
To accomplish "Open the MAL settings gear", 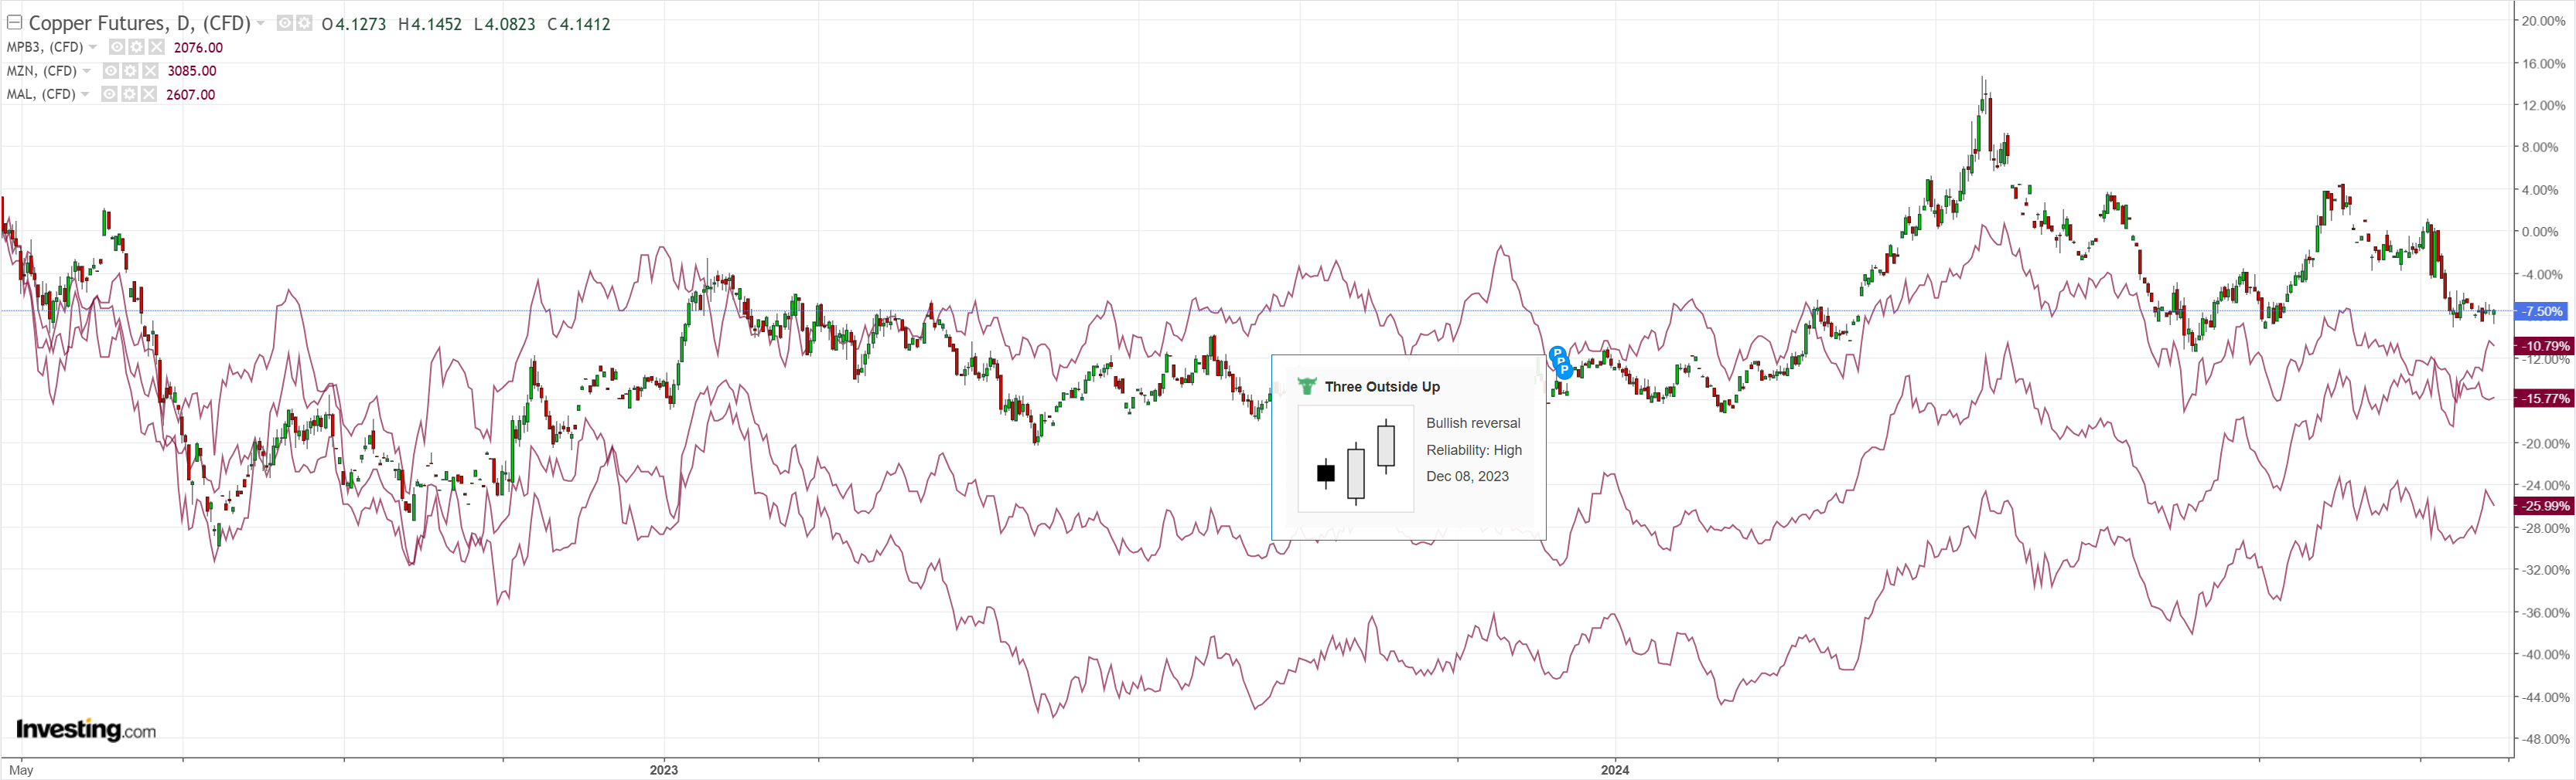I will (129, 94).
